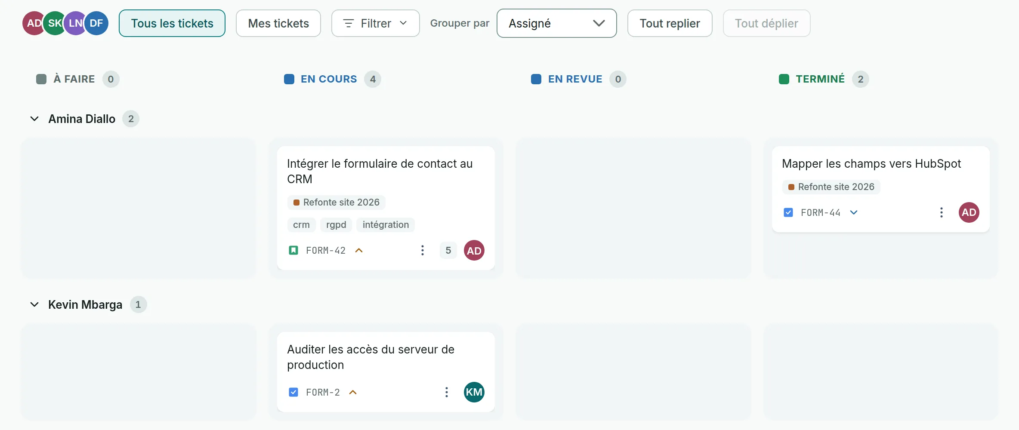The width and height of the screenshot is (1019, 430).
Task: Click the TERMINÉ column header
Action: (x=820, y=79)
